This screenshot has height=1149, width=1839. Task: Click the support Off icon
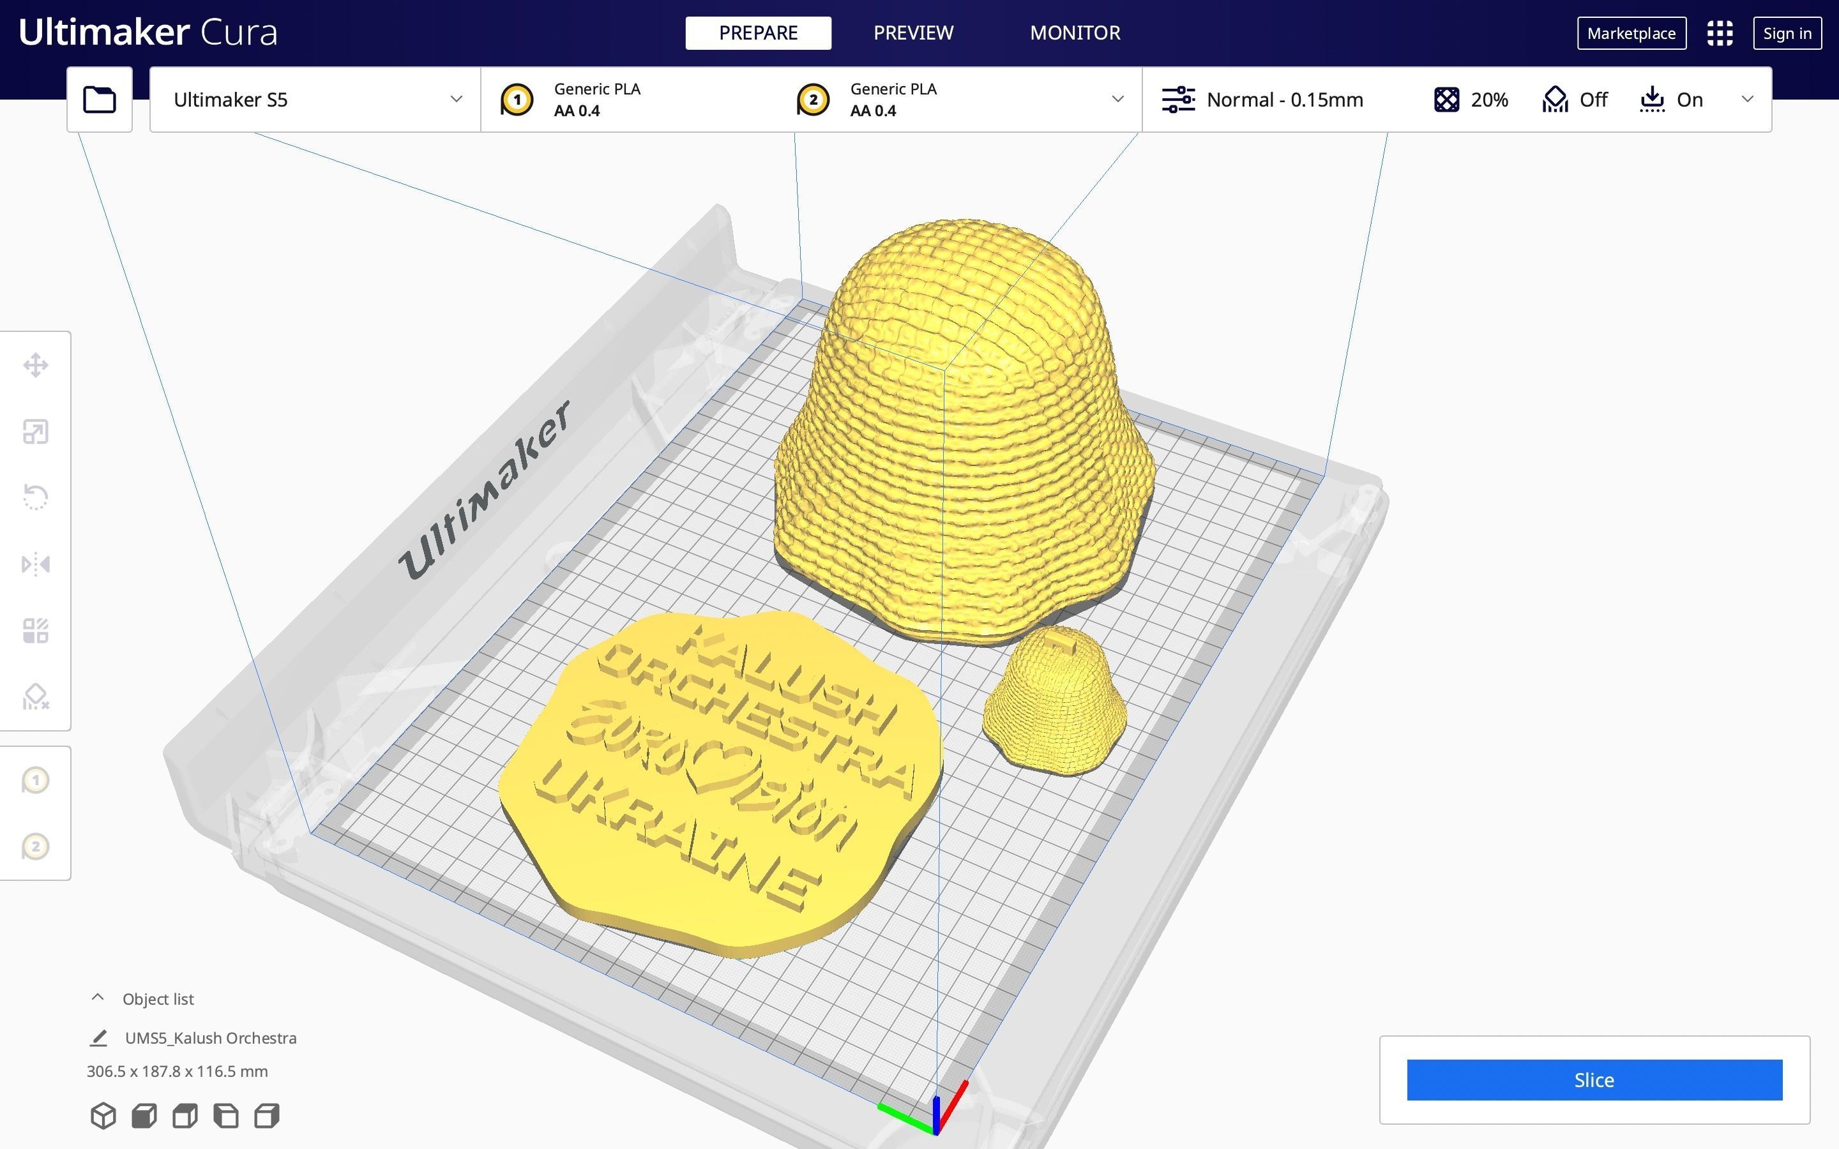tap(1555, 100)
